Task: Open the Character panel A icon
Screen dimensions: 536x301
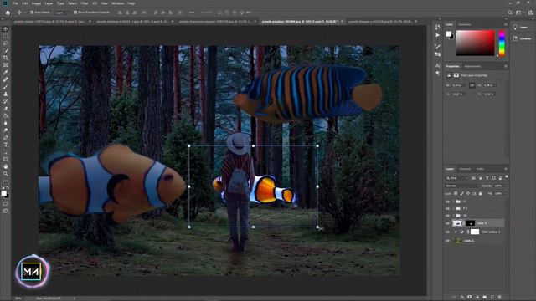Action: [x=438, y=65]
